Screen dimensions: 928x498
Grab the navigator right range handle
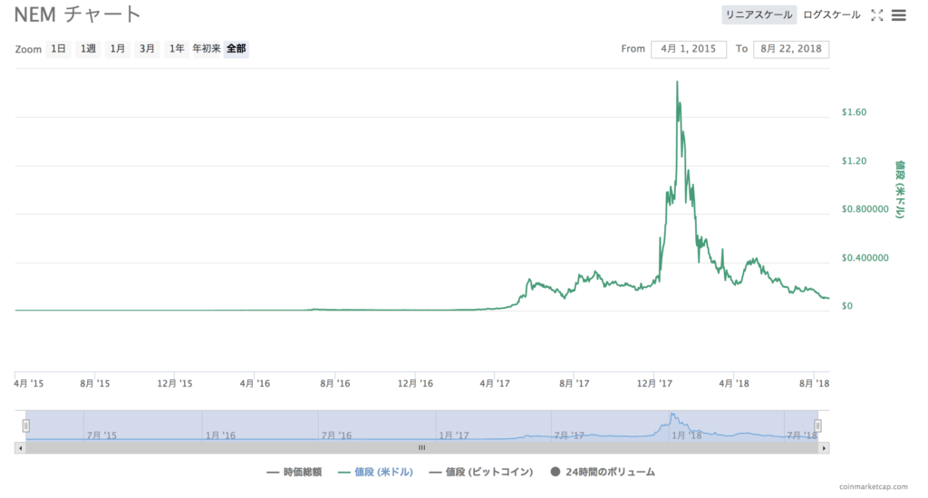817,426
